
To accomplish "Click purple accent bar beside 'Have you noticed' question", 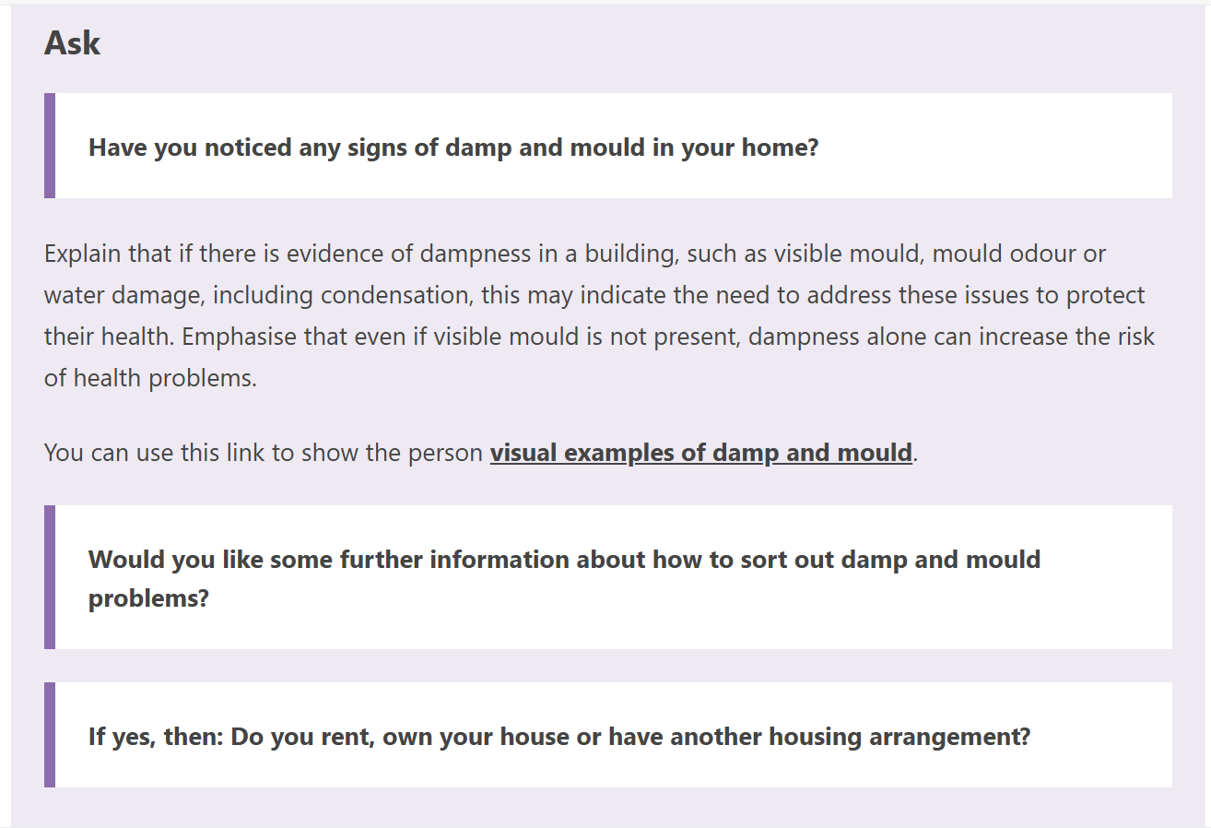I will click(50, 146).
